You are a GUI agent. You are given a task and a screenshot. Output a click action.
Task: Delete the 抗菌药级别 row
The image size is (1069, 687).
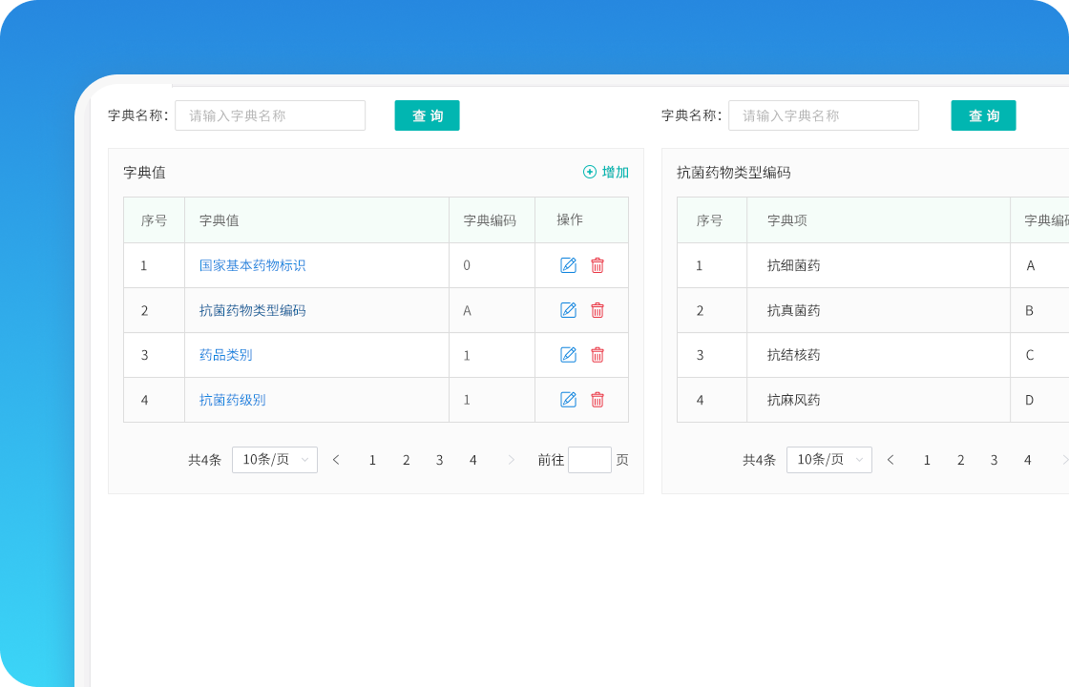coord(597,400)
